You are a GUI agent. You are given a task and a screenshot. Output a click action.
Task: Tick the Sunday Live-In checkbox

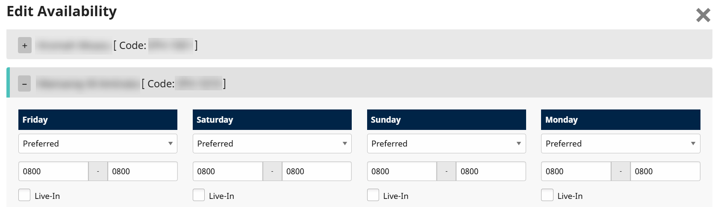point(373,195)
